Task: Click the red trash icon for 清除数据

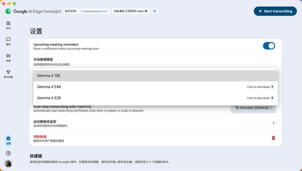Action: pyautogui.click(x=273, y=138)
